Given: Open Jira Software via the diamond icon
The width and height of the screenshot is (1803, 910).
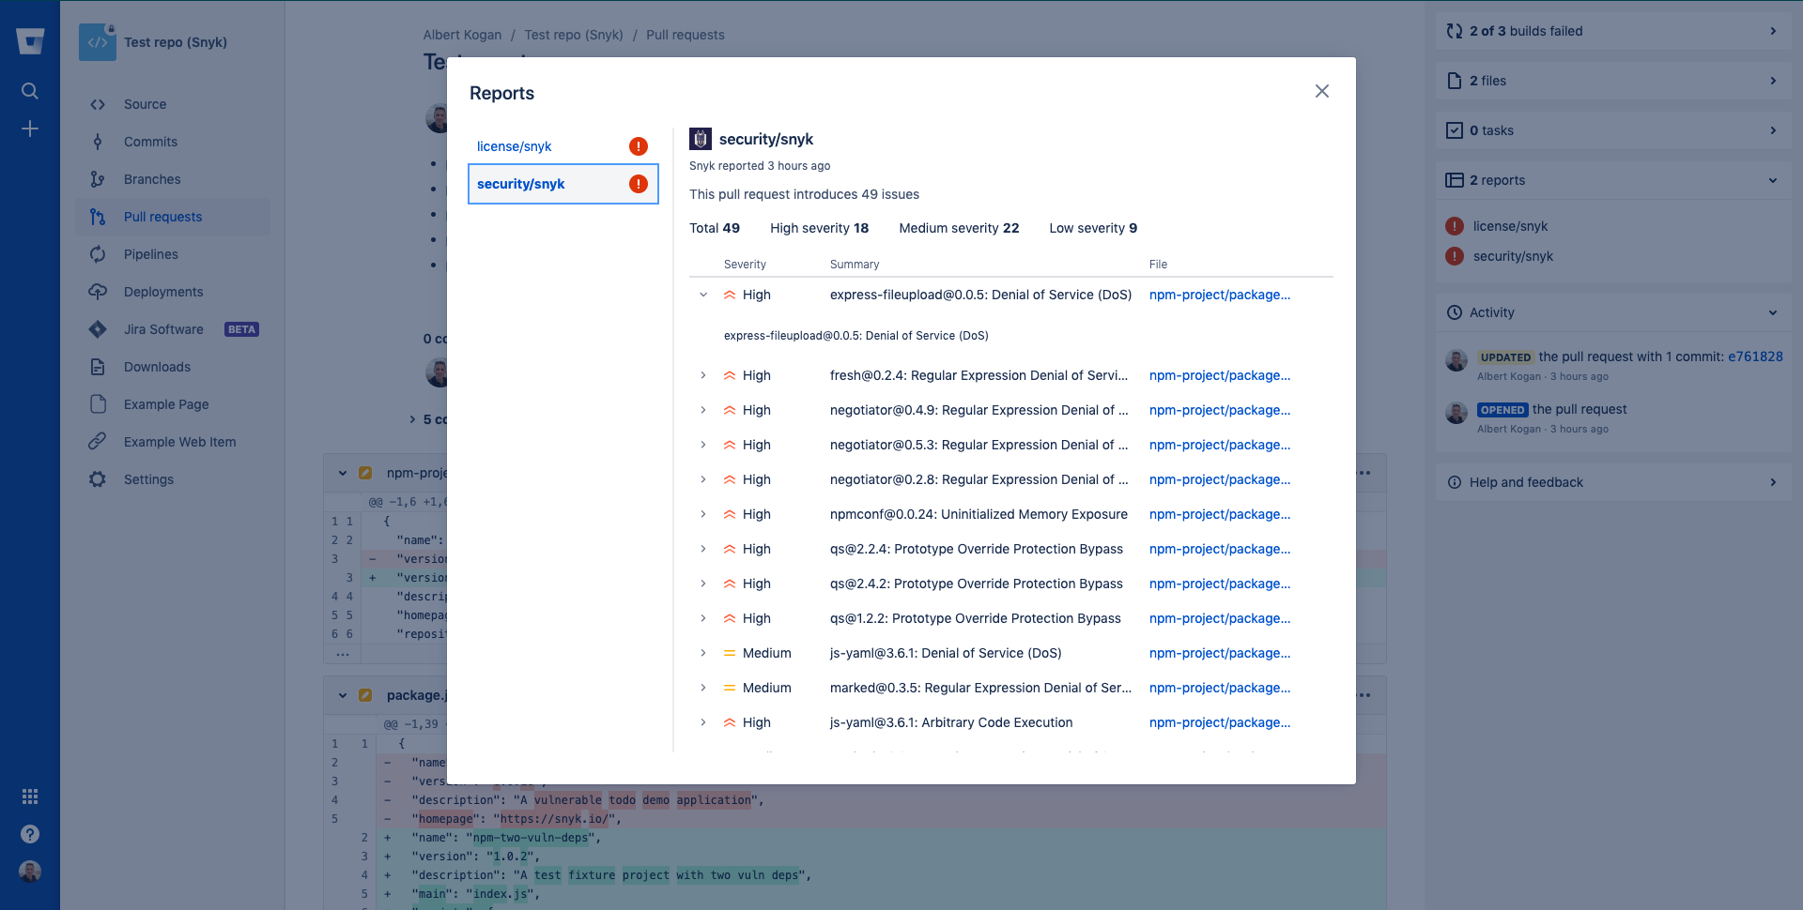Looking at the screenshot, I should (x=98, y=329).
